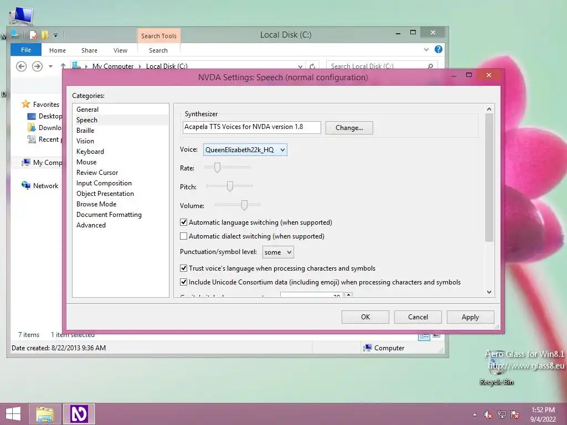Click Action Center flag tray icon
Image resolution: width=567 pixels, height=425 pixels.
pyautogui.click(x=515, y=414)
